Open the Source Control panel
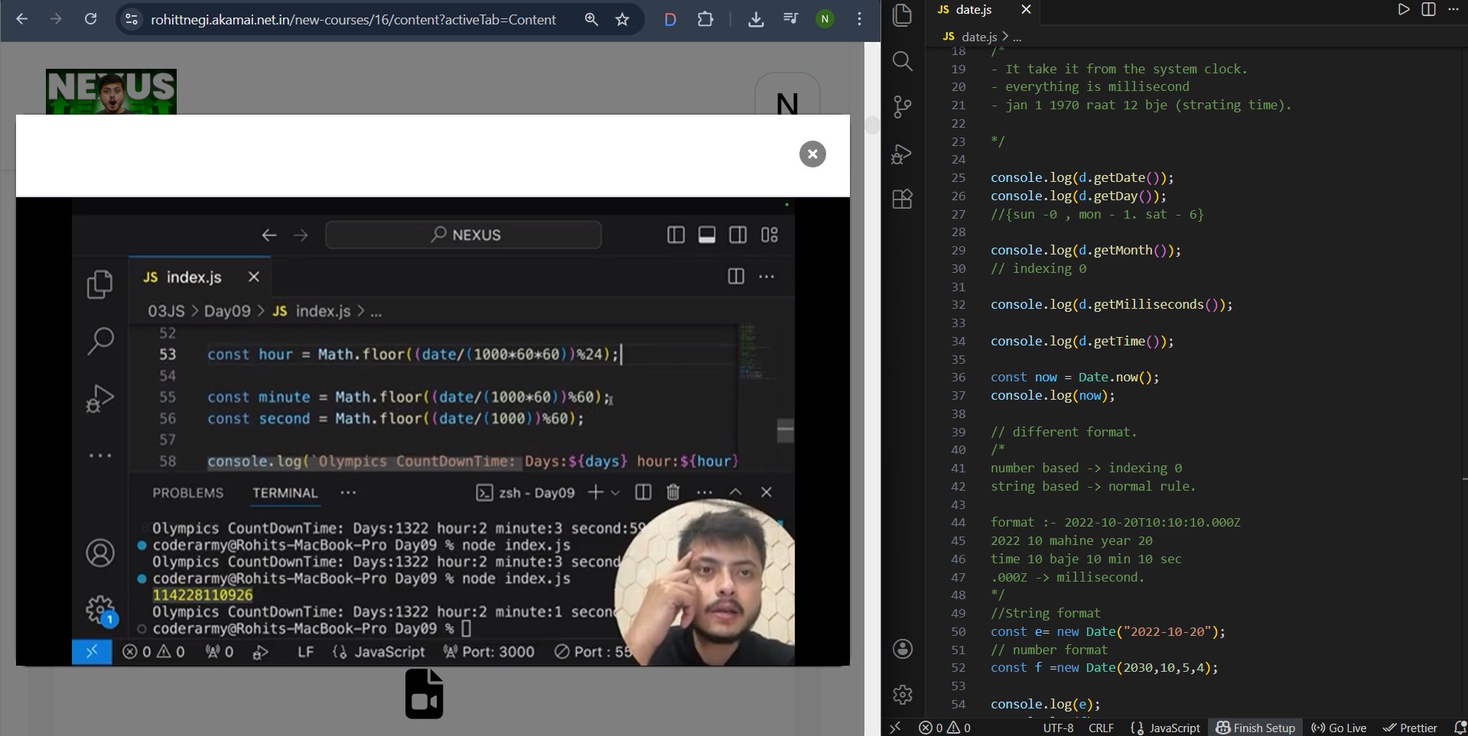The width and height of the screenshot is (1468, 736). click(903, 107)
